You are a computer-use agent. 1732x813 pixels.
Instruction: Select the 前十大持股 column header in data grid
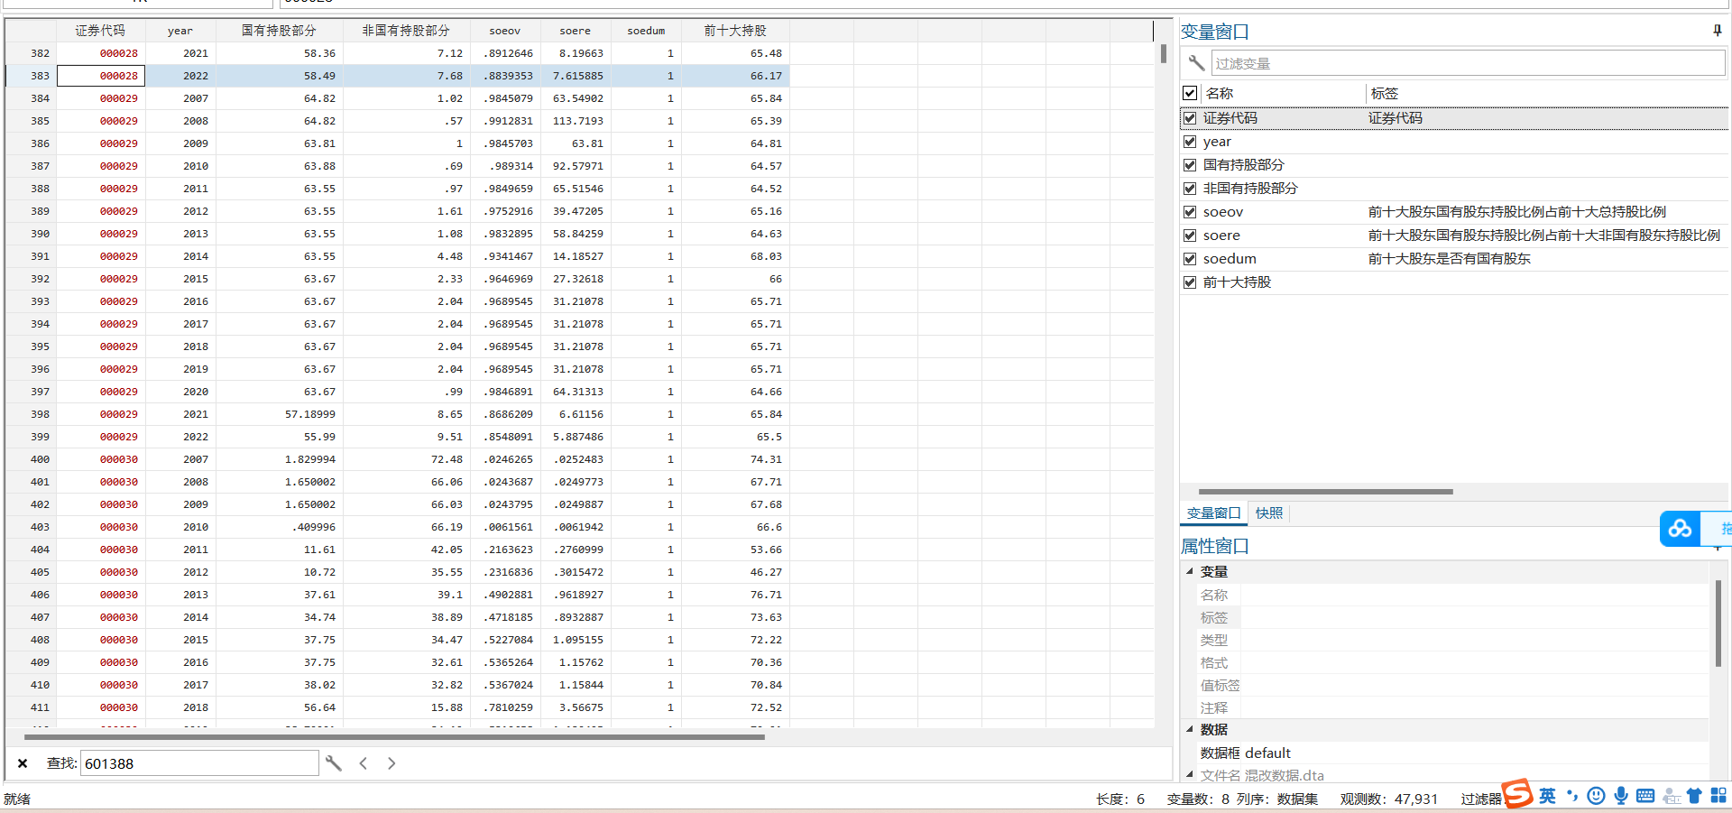pyautogui.click(x=735, y=31)
